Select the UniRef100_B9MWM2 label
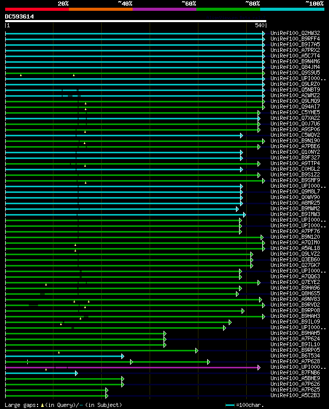The width and height of the screenshot is (329, 409). click(x=295, y=208)
